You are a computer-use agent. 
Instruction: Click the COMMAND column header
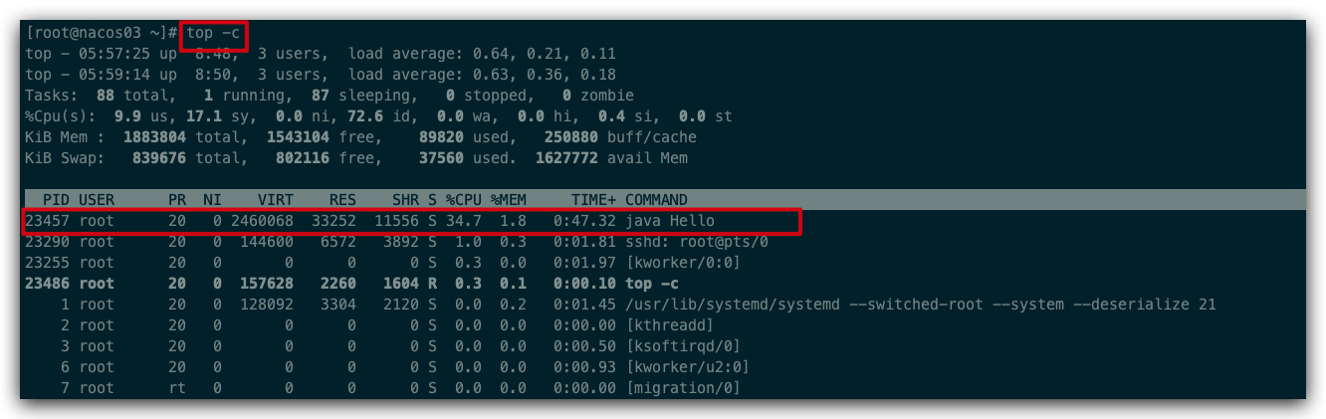(656, 200)
